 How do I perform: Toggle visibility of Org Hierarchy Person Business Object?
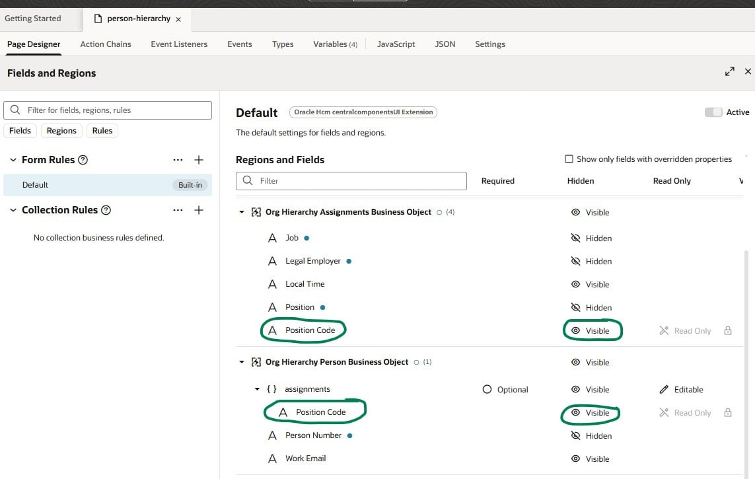coord(590,363)
